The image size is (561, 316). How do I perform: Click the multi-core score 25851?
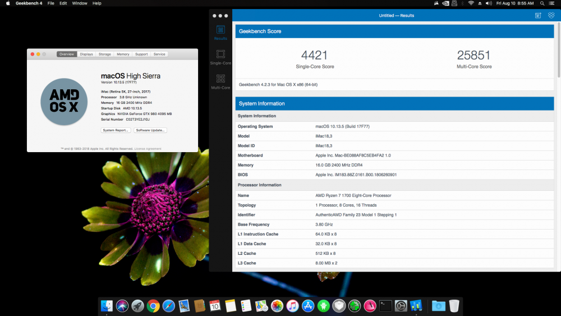point(473,55)
